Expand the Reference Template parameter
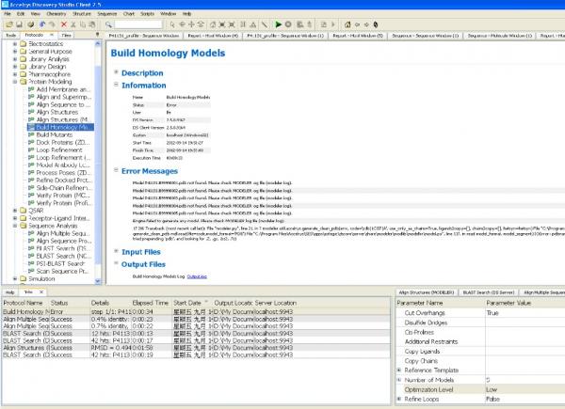 (x=399, y=370)
